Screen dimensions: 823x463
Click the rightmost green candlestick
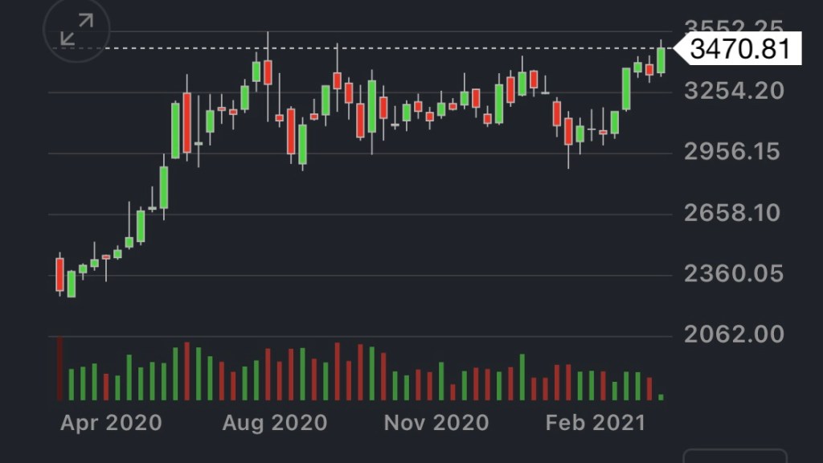click(x=661, y=60)
